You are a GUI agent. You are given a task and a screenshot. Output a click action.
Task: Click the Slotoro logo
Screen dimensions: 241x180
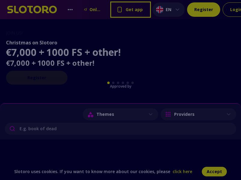pyautogui.click(x=32, y=9)
